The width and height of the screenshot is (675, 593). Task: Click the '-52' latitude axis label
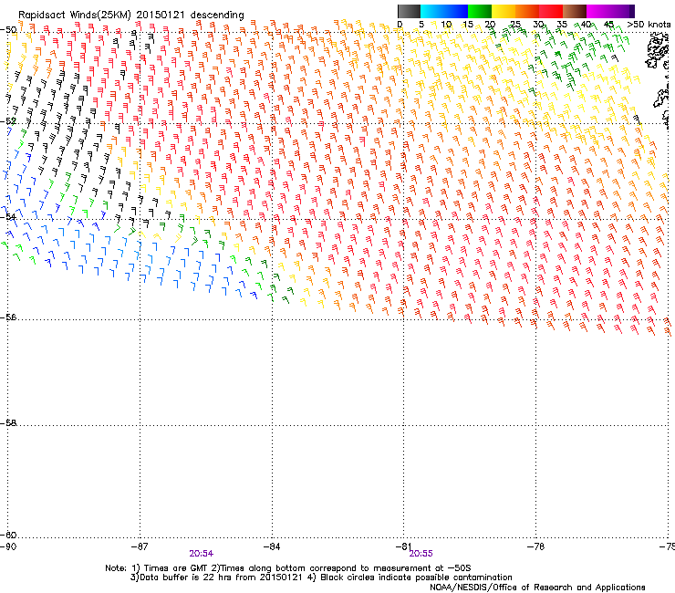[8, 121]
